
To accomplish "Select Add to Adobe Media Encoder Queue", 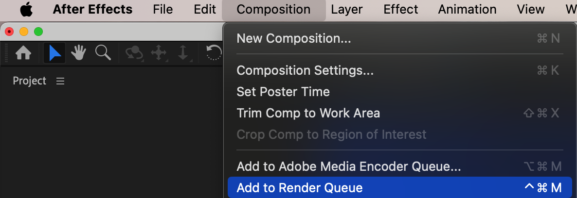I will click(x=348, y=166).
